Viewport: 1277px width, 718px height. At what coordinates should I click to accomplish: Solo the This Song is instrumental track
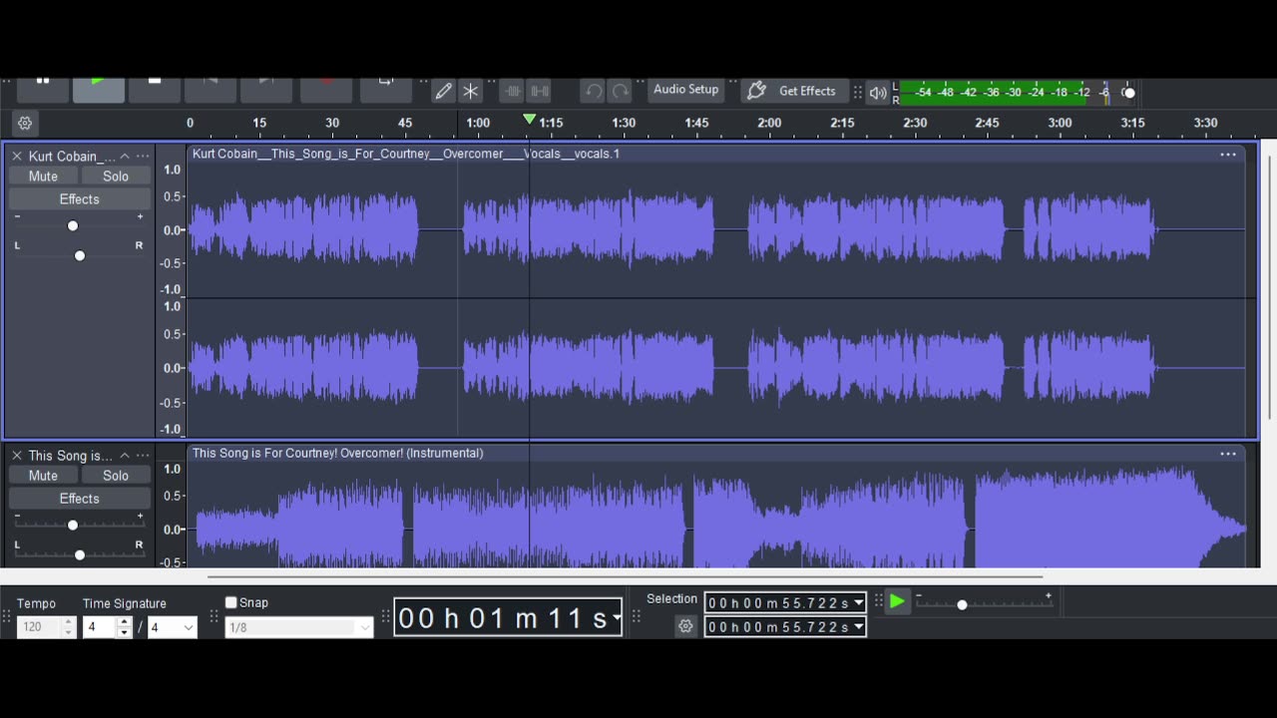(x=116, y=476)
